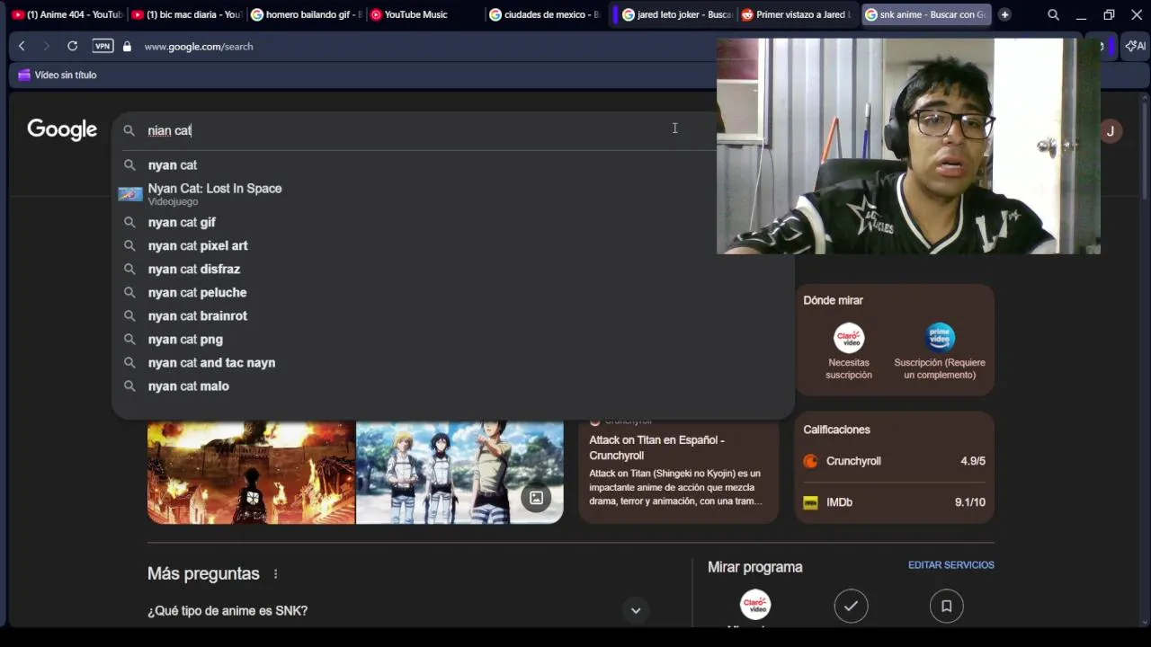Viewport: 1151px width, 647px height.
Task: Click EDITAR SERVICIOS link
Action: point(950,565)
